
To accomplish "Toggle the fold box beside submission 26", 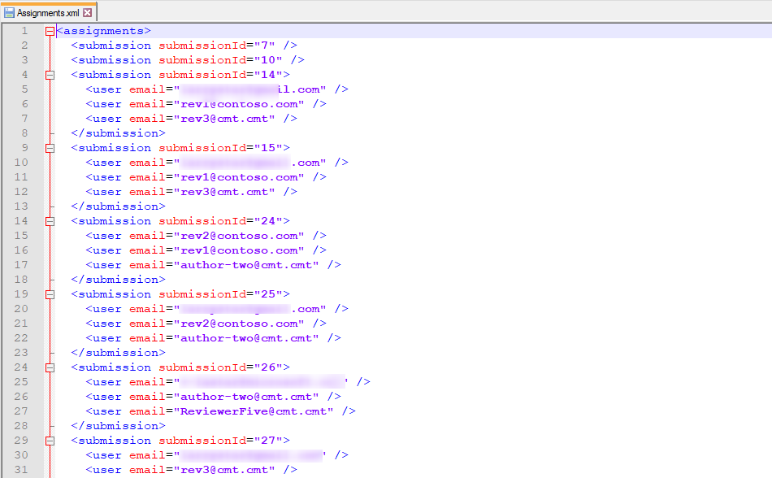I will click(50, 367).
